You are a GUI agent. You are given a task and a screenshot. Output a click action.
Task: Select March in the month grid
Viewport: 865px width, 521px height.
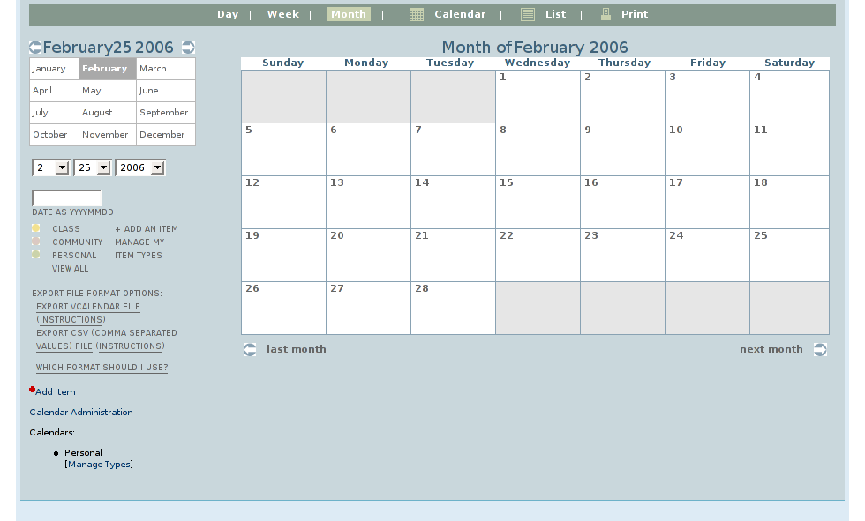click(154, 69)
